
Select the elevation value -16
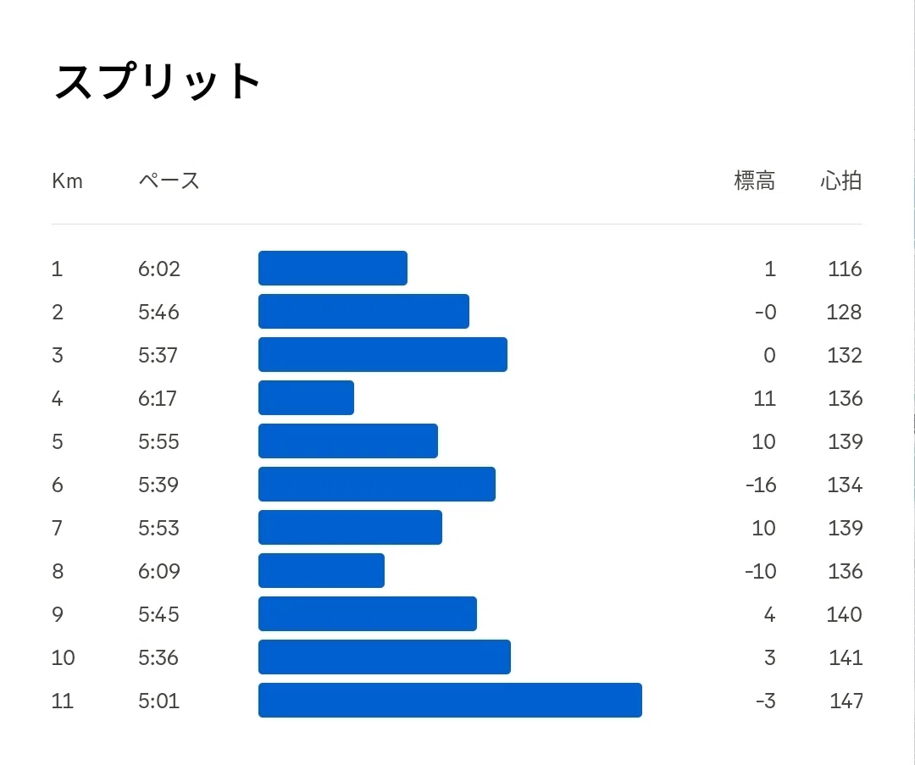click(x=761, y=485)
